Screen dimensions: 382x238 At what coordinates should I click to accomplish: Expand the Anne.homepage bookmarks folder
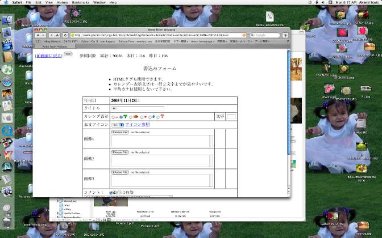202,41
